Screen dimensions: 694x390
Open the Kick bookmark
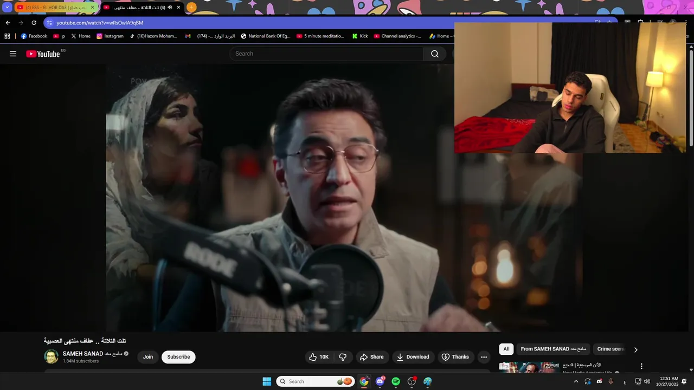pyautogui.click(x=360, y=36)
